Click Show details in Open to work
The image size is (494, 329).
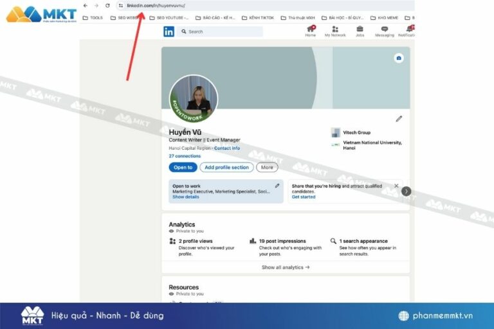pyautogui.click(x=185, y=197)
